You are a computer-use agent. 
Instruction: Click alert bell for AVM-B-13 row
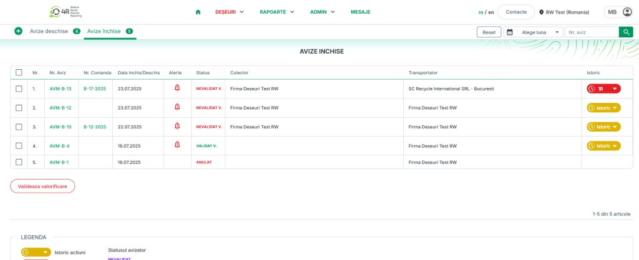click(x=177, y=89)
